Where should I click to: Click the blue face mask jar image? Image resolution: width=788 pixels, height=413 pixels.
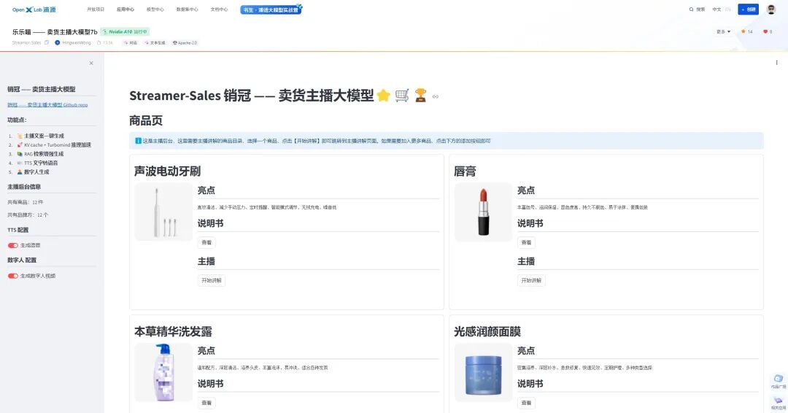pyautogui.click(x=483, y=372)
